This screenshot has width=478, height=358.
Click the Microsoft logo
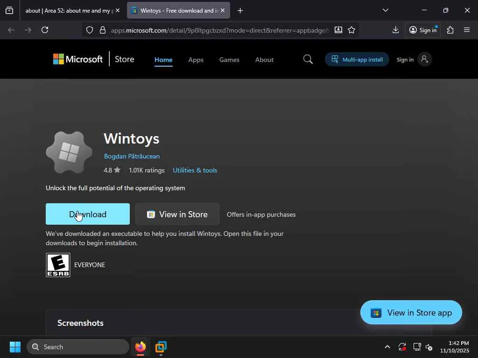coord(78,59)
